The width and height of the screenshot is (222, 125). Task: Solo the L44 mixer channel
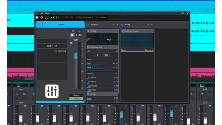[24, 94]
